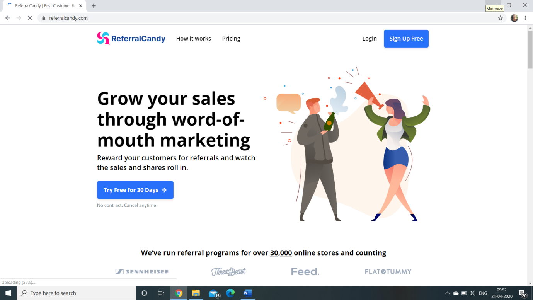533x300 pixels.
Task: Open Task View in the taskbar
Action: 161,293
